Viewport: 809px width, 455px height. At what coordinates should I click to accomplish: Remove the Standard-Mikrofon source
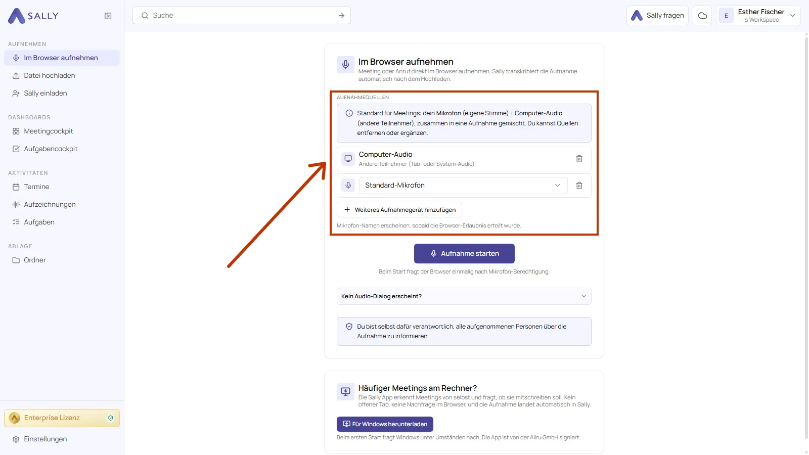coord(579,186)
